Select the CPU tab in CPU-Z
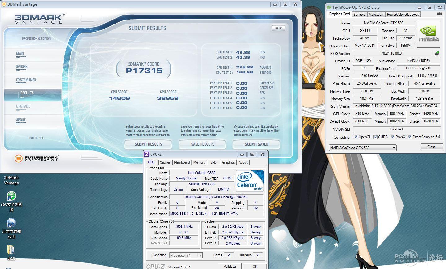The image size is (446, 269). coord(151,162)
